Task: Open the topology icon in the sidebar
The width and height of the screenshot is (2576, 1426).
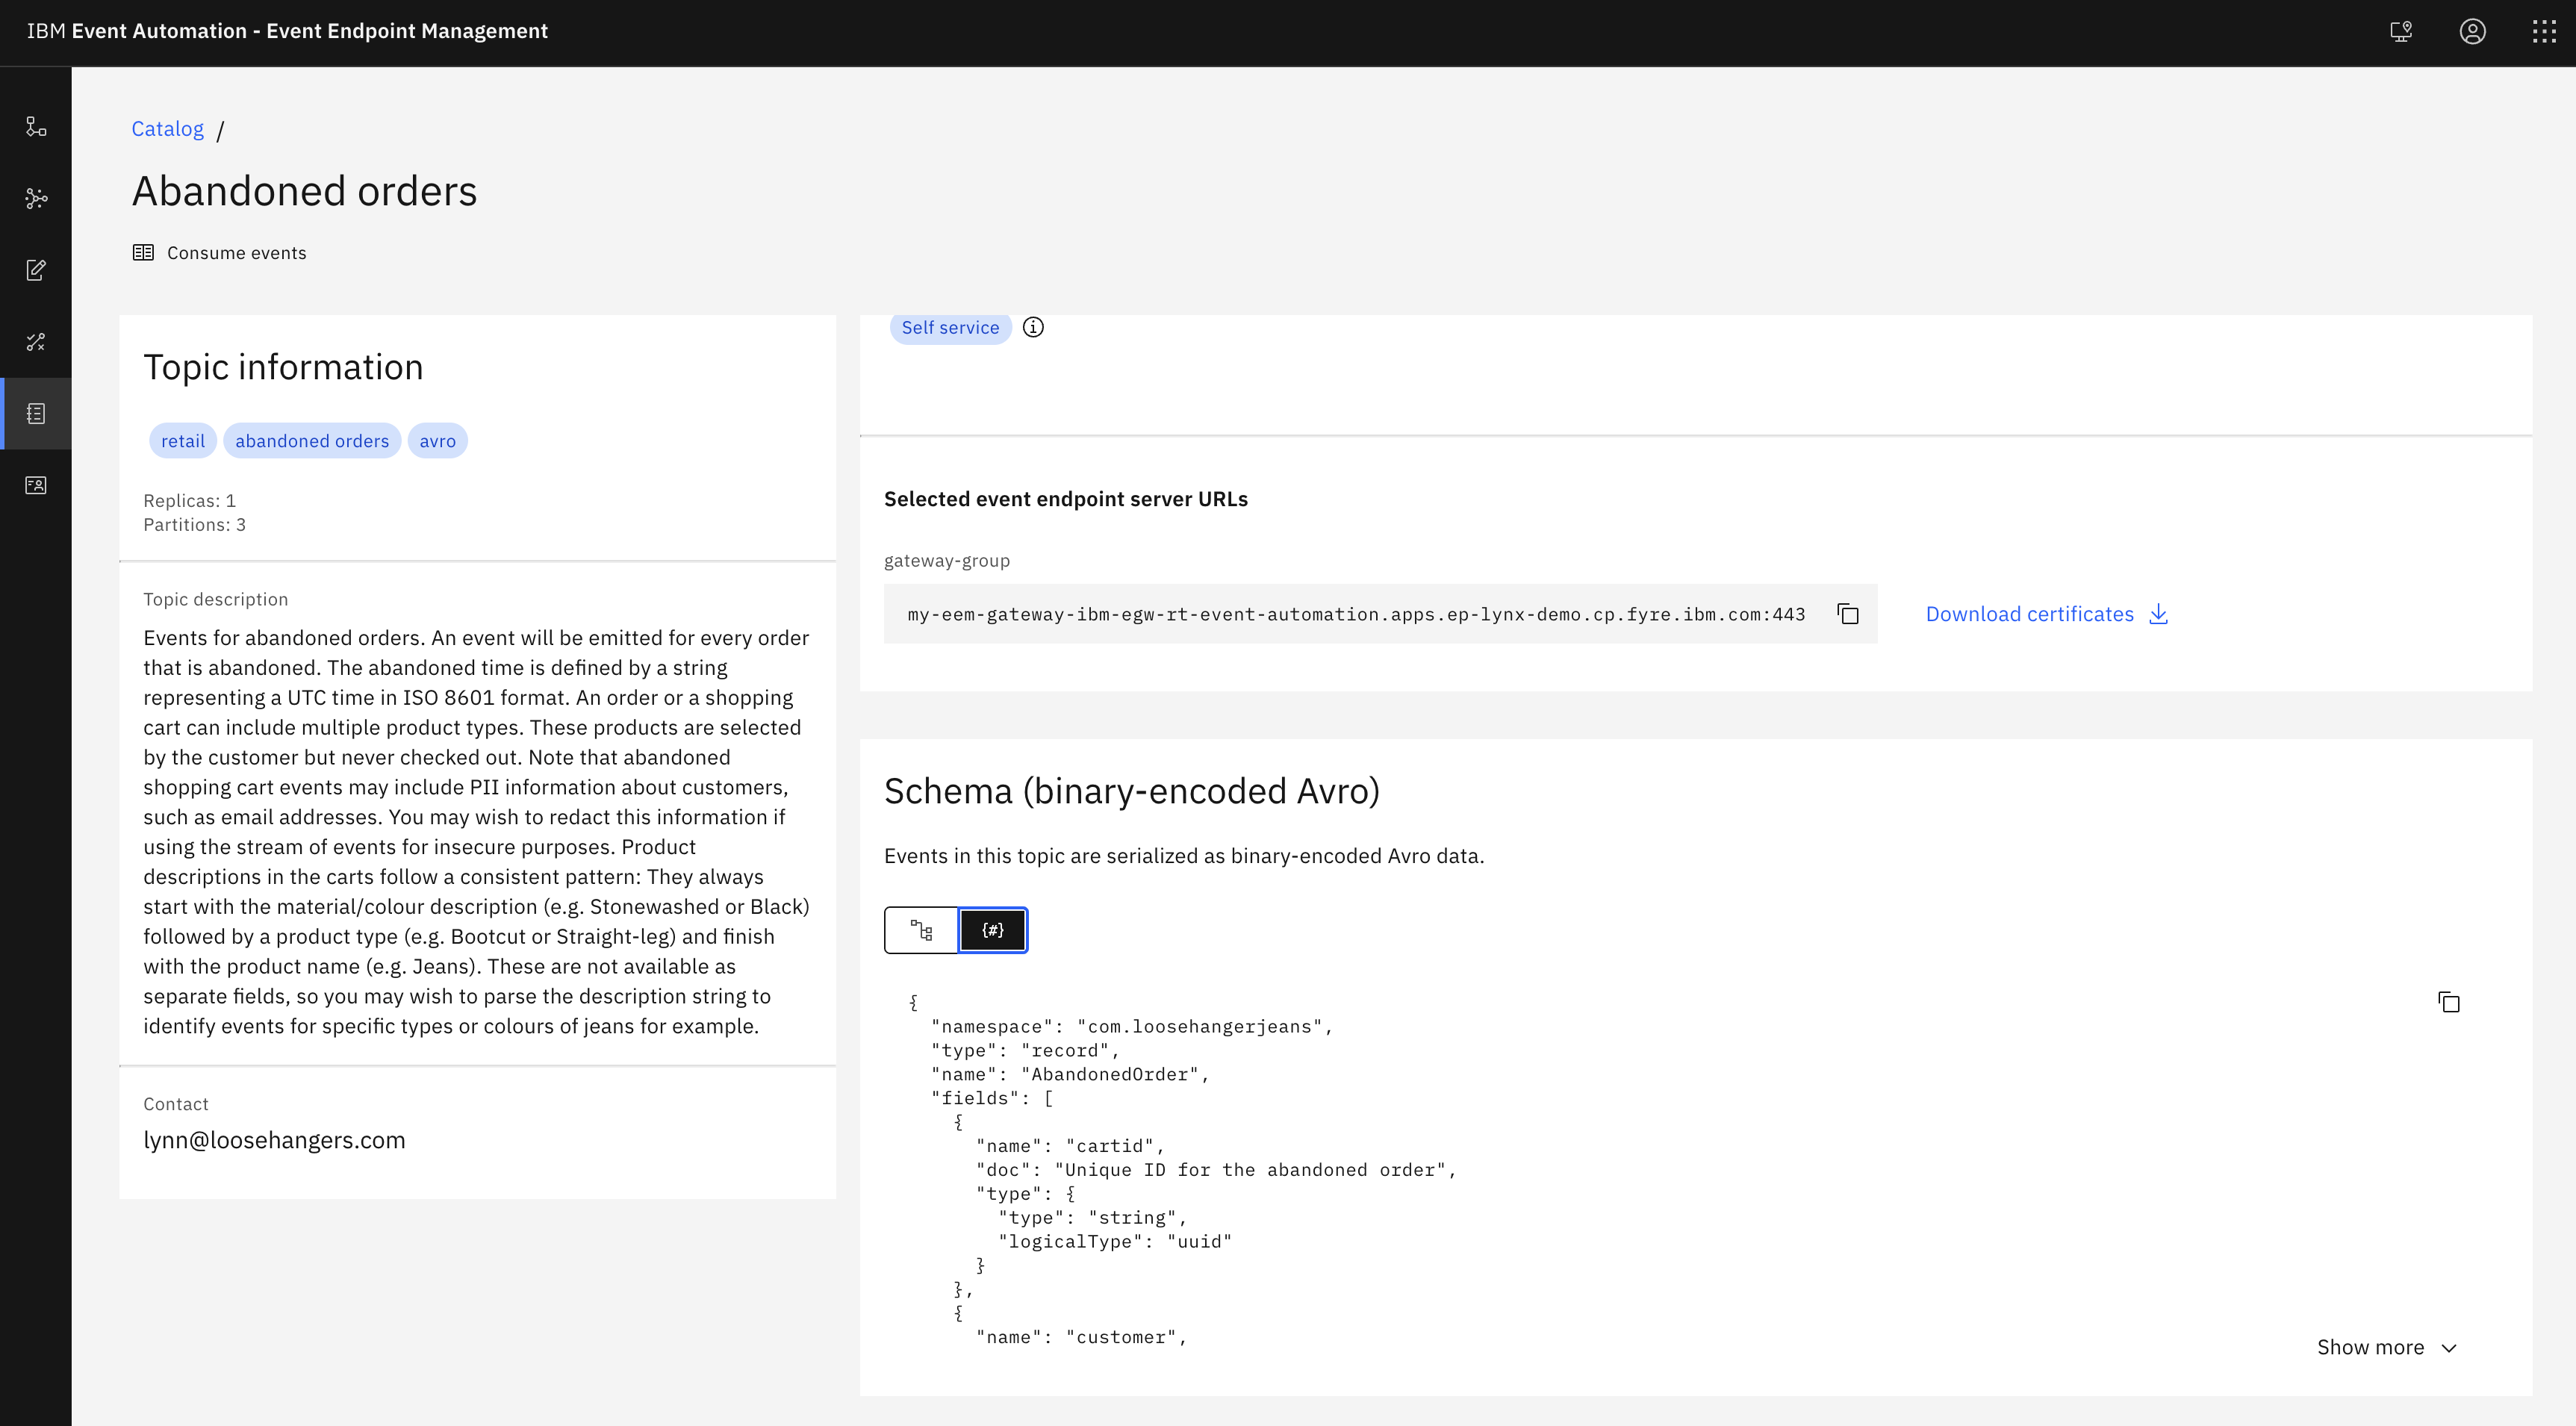Action: coord(36,126)
